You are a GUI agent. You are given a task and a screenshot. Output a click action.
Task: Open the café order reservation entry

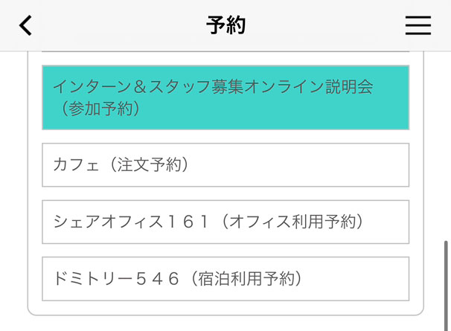tap(225, 165)
